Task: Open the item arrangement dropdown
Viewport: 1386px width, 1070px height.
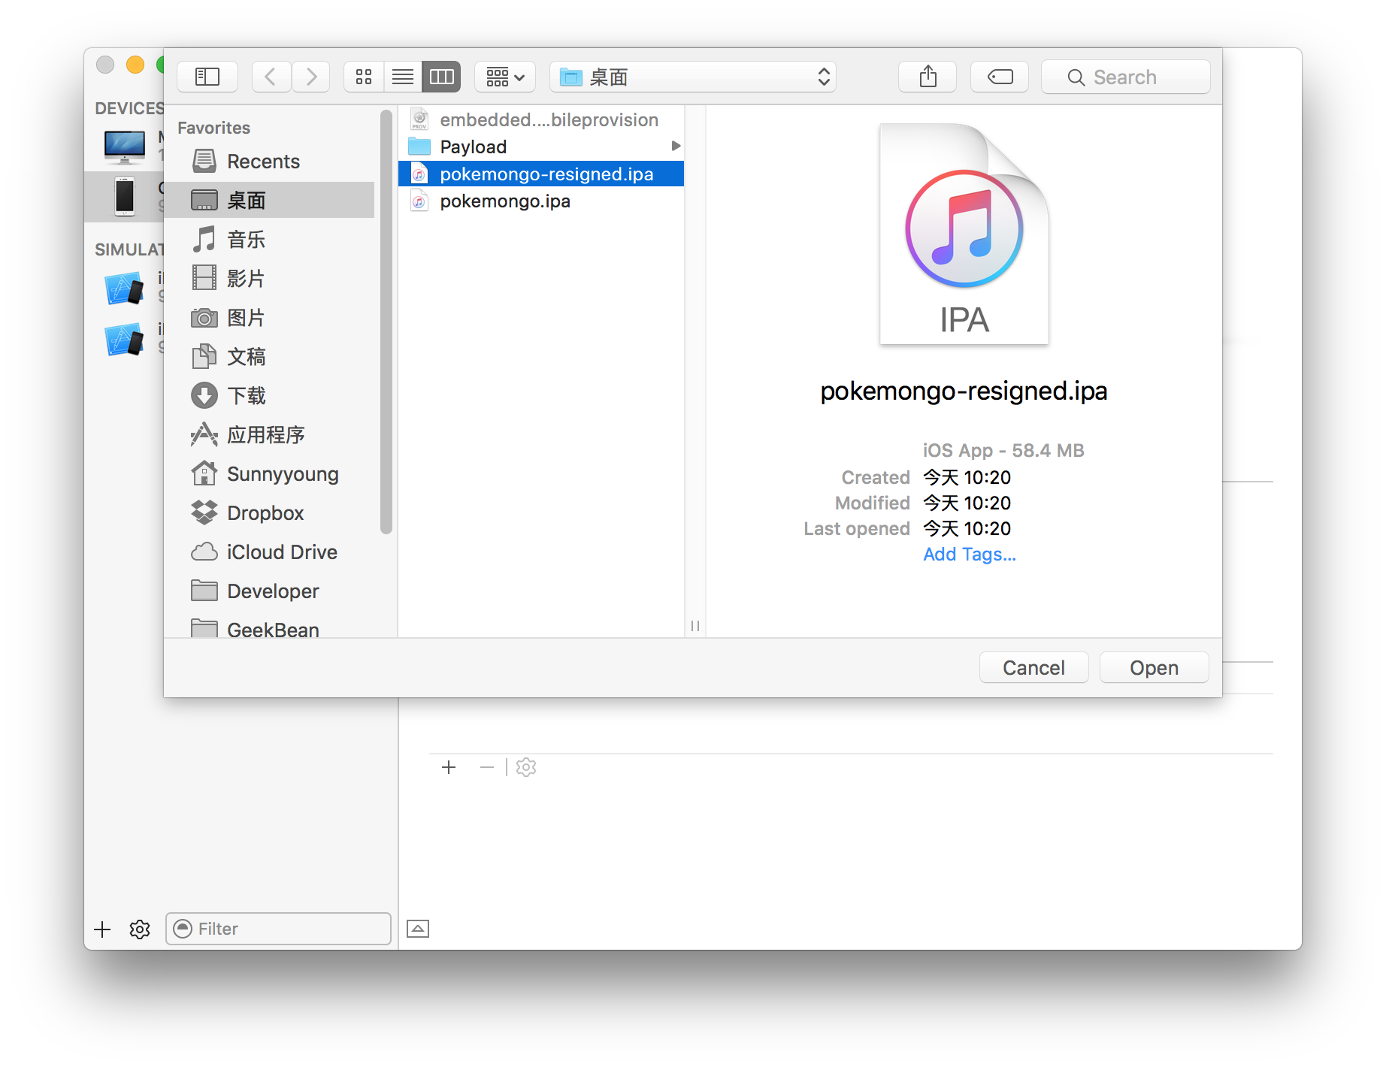Action: coord(505,77)
